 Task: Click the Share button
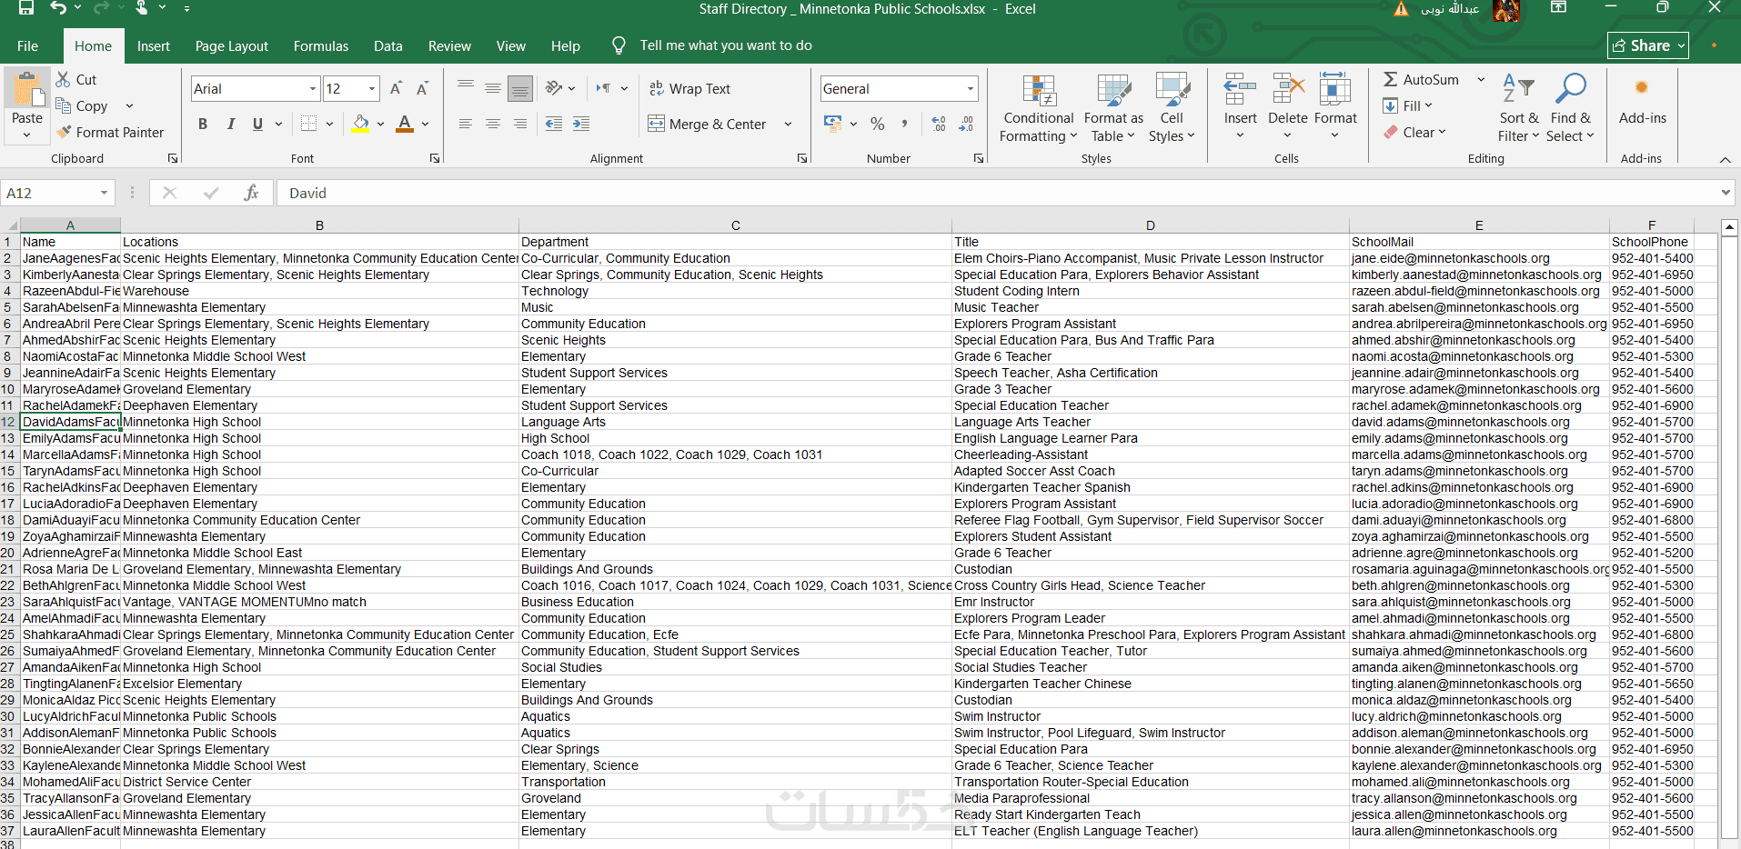point(1647,45)
